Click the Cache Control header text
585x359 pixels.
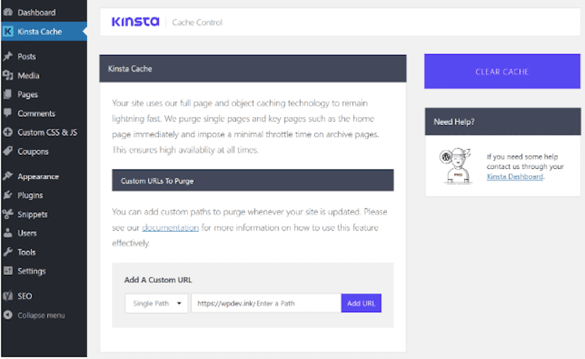coord(197,23)
